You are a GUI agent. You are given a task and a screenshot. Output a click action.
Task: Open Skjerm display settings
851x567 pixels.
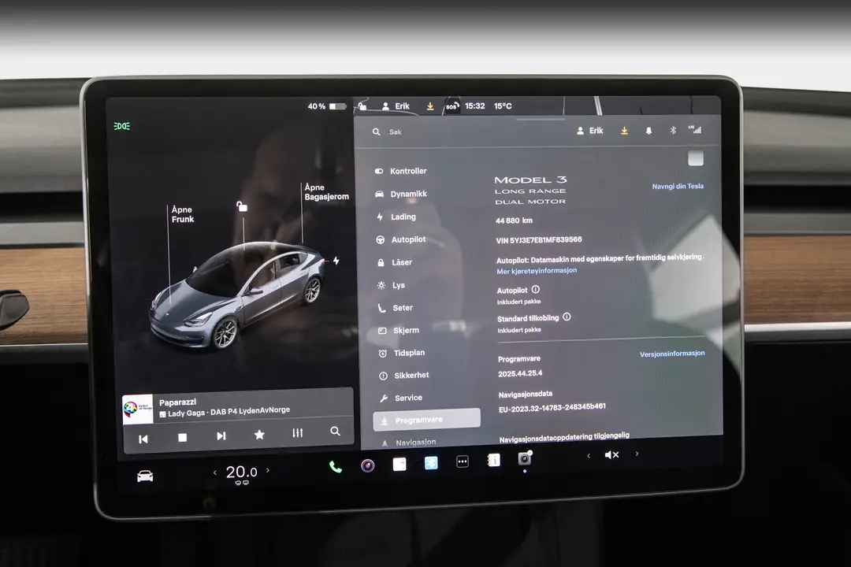399,331
